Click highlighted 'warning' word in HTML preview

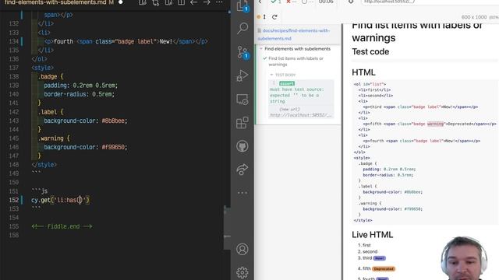pos(435,124)
